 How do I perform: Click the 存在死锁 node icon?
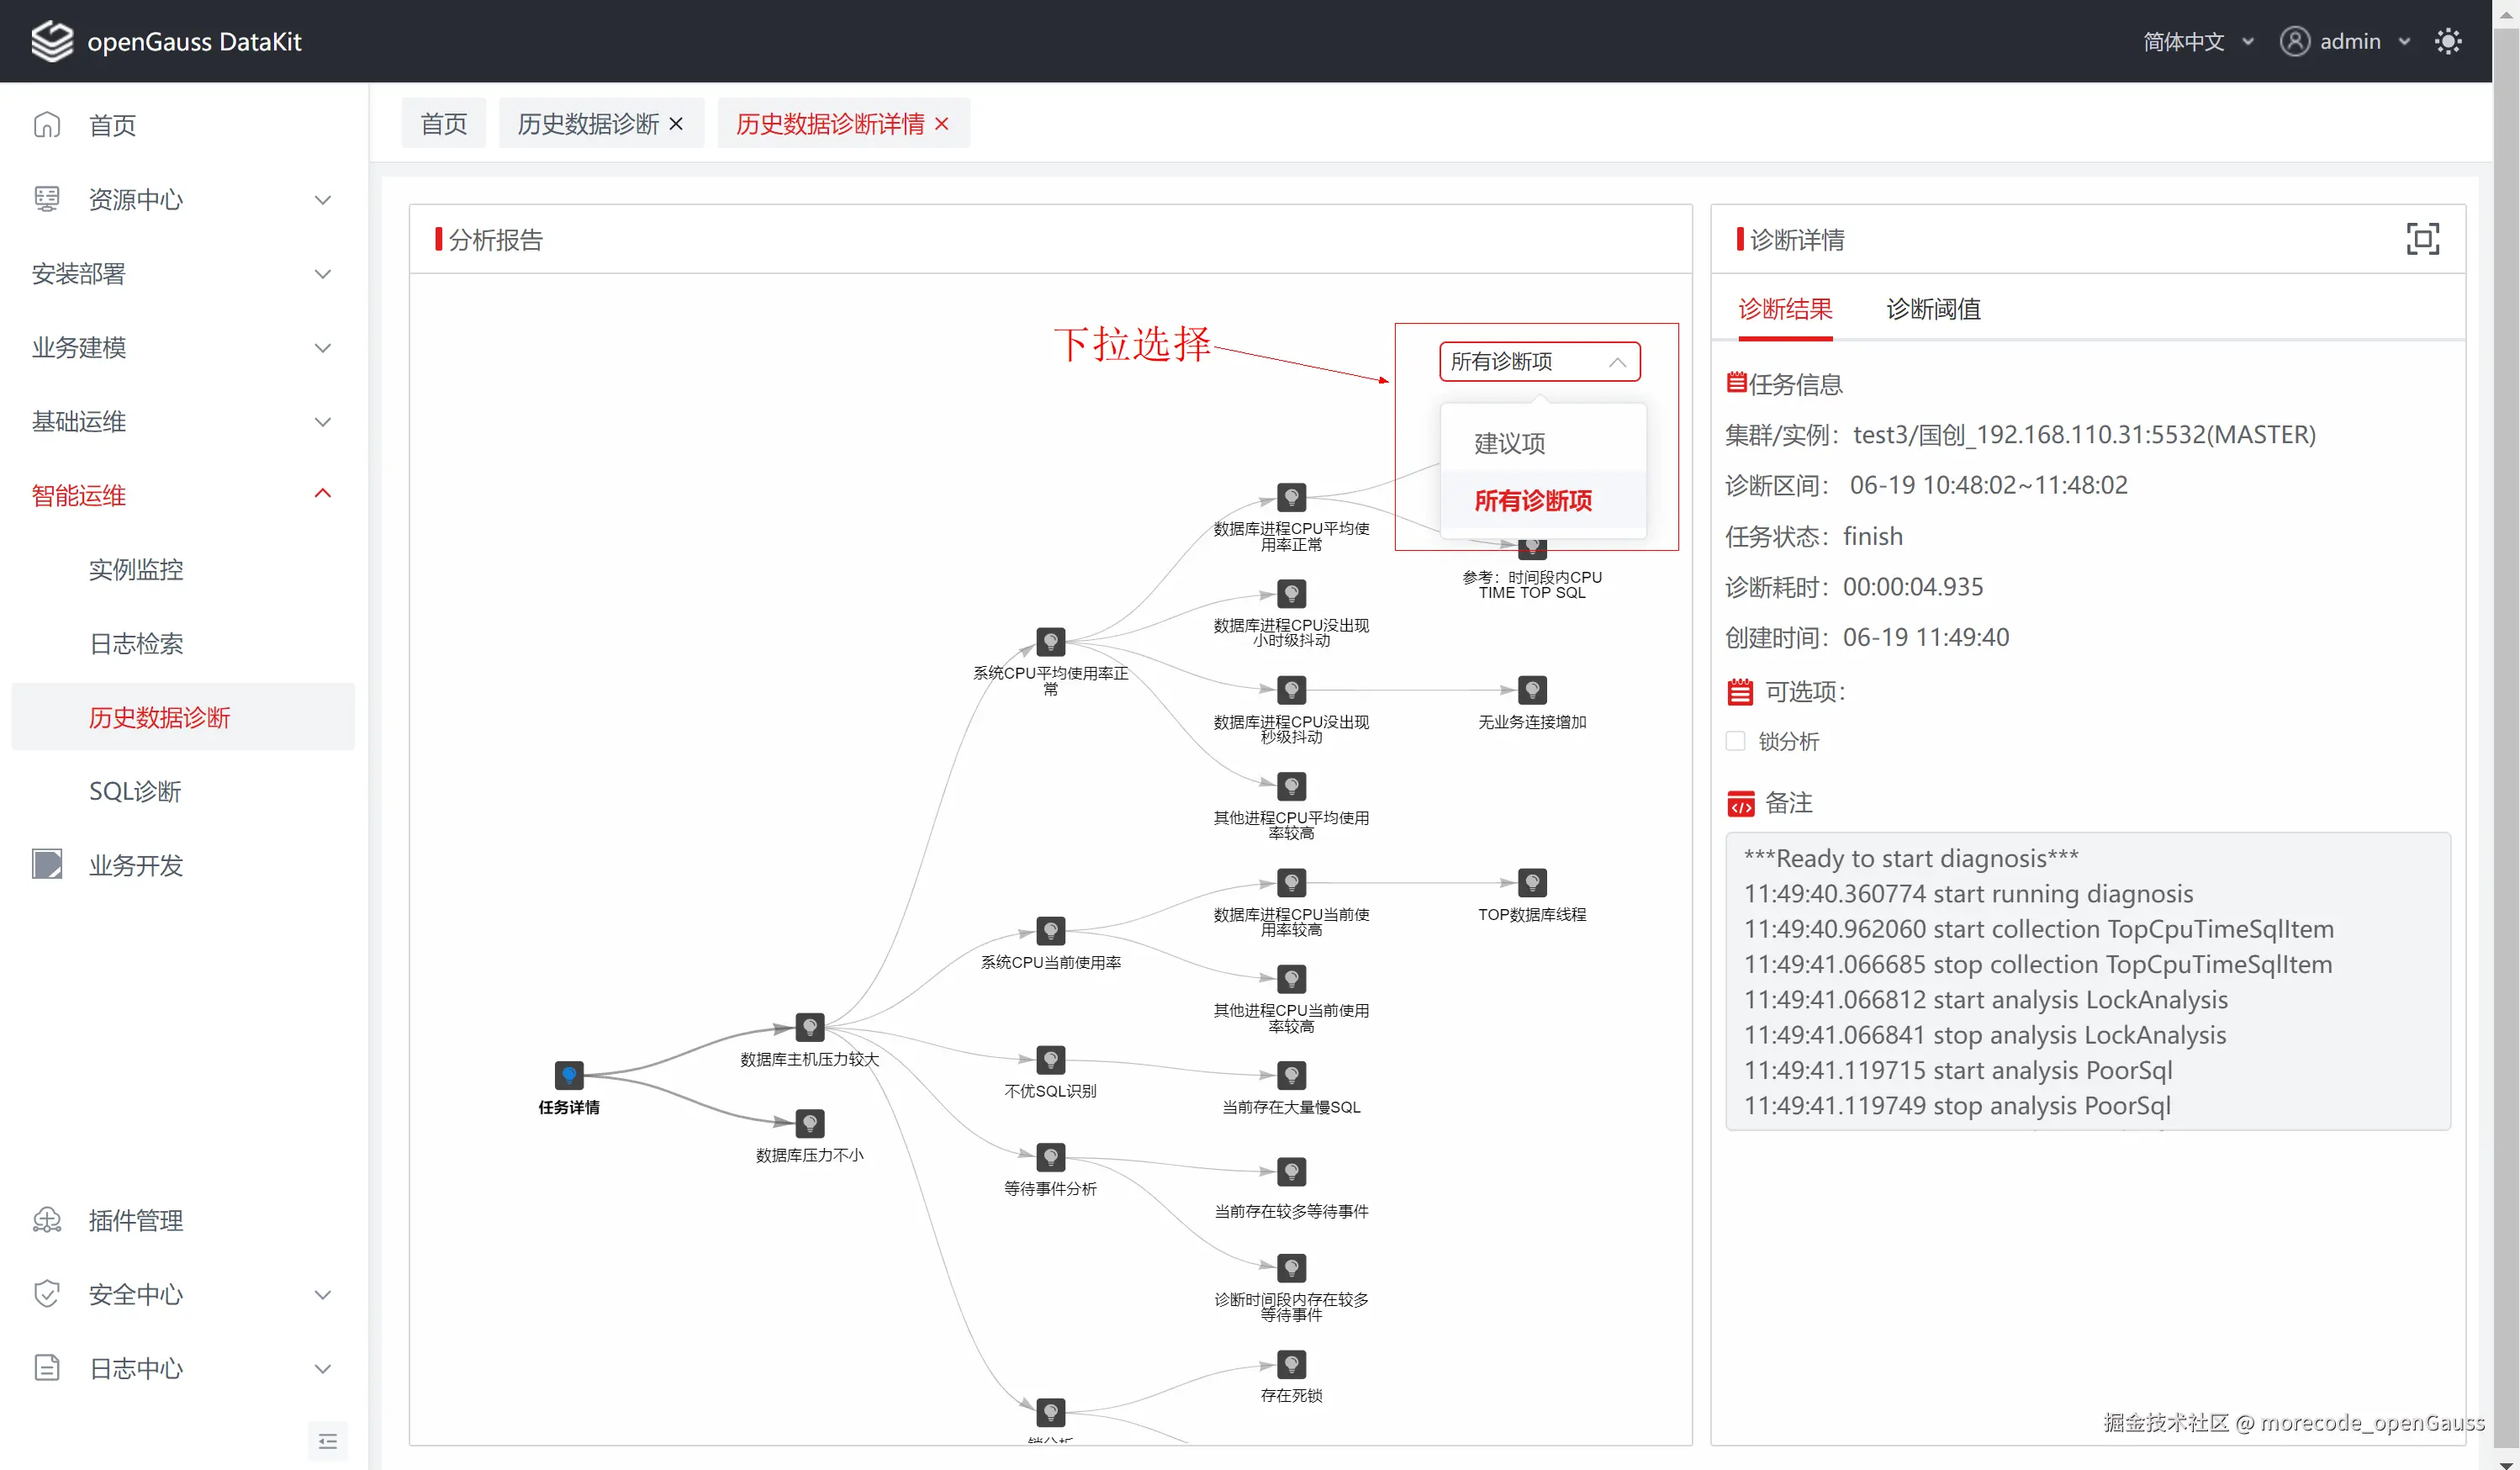coord(1291,1364)
